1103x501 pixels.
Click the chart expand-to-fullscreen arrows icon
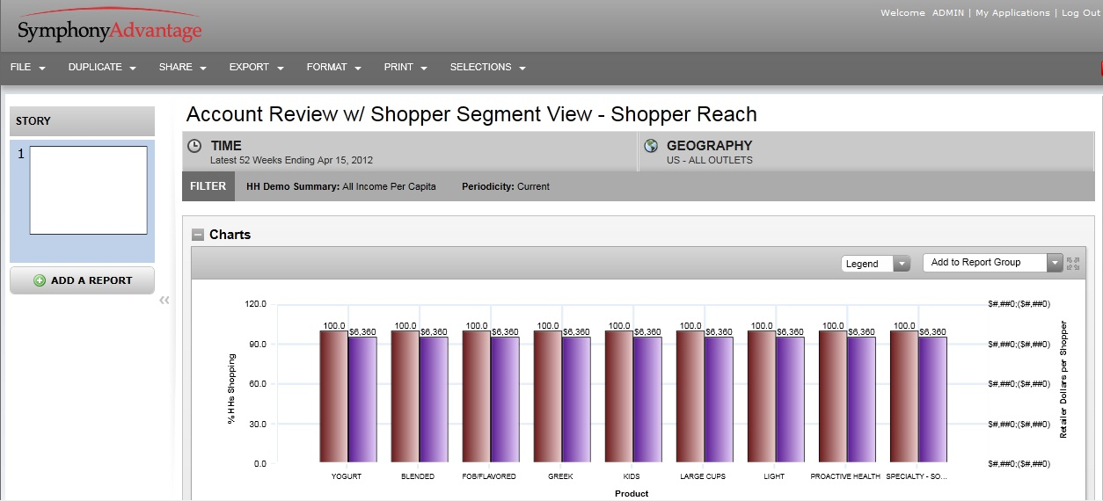click(1072, 263)
